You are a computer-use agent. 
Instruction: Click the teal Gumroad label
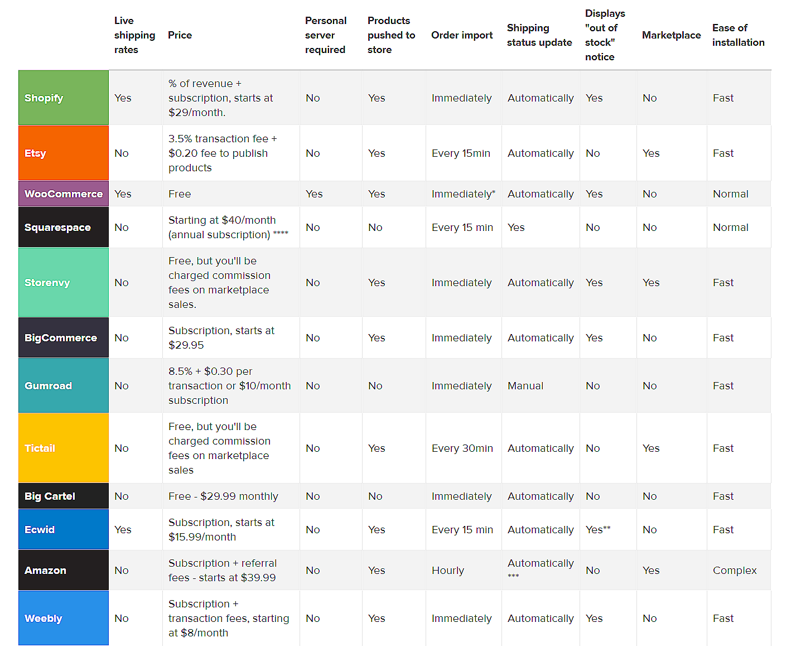(x=63, y=385)
